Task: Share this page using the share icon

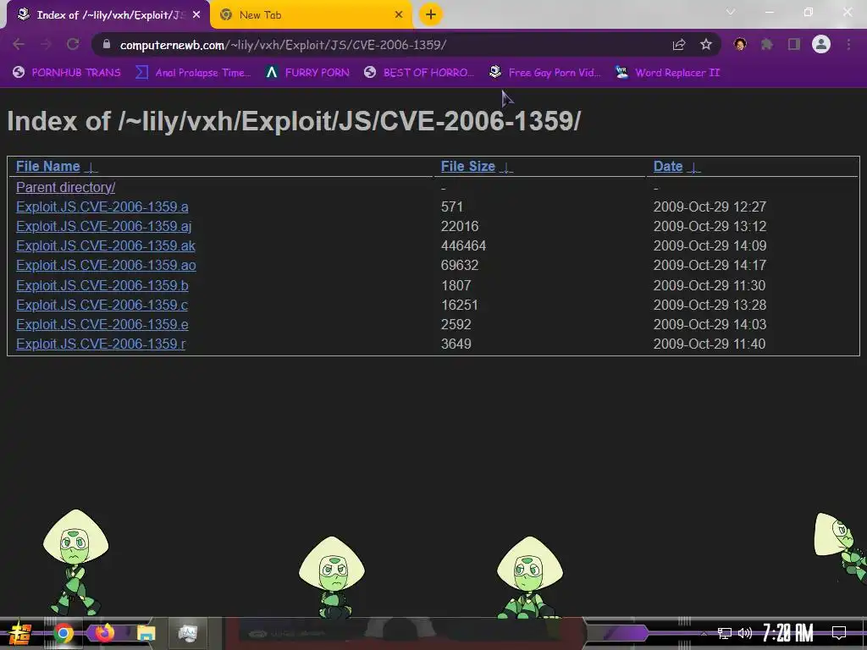Action: [679, 45]
